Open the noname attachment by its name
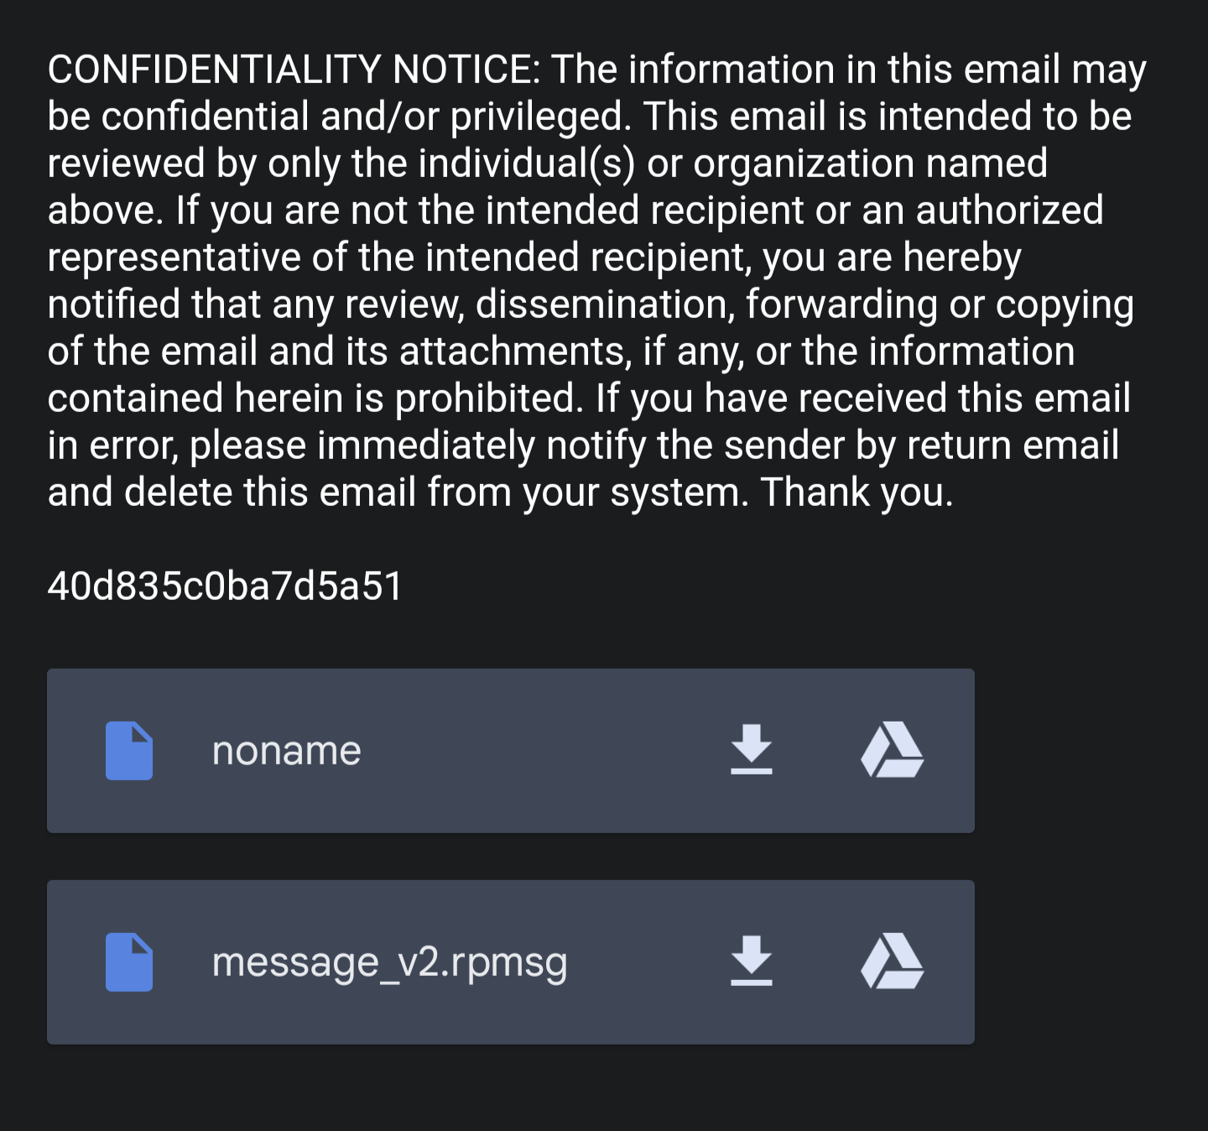Screen dimensions: 1208x1131 pos(286,751)
